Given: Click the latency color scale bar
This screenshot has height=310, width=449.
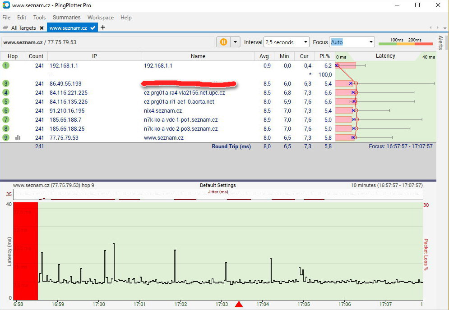Looking at the screenshot, I should click(x=405, y=44).
